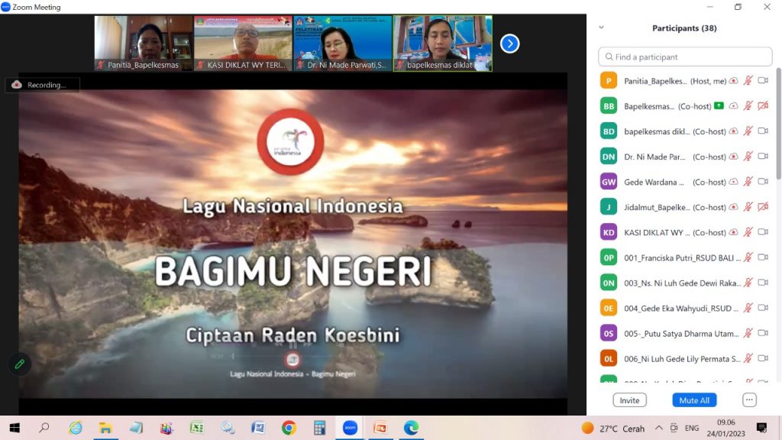Click the camera icon for Panitia_Bapelkes host
Image resolution: width=782 pixels, height=440 pixels.
pos(763,80)
